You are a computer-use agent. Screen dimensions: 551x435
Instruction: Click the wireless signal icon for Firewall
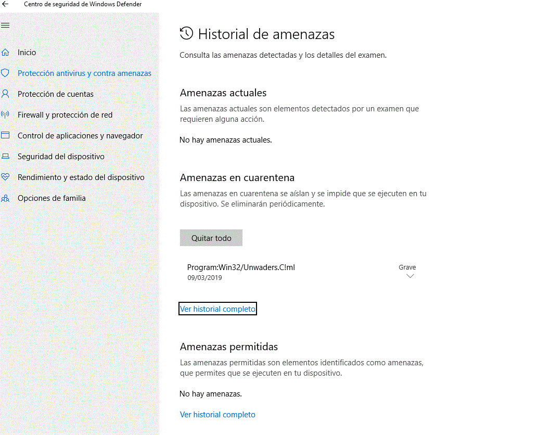point(6,115)
